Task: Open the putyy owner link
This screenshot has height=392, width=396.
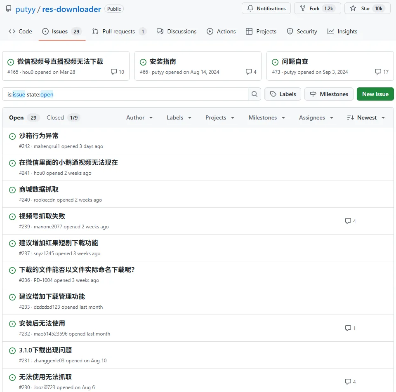Action: pos(26,9)
